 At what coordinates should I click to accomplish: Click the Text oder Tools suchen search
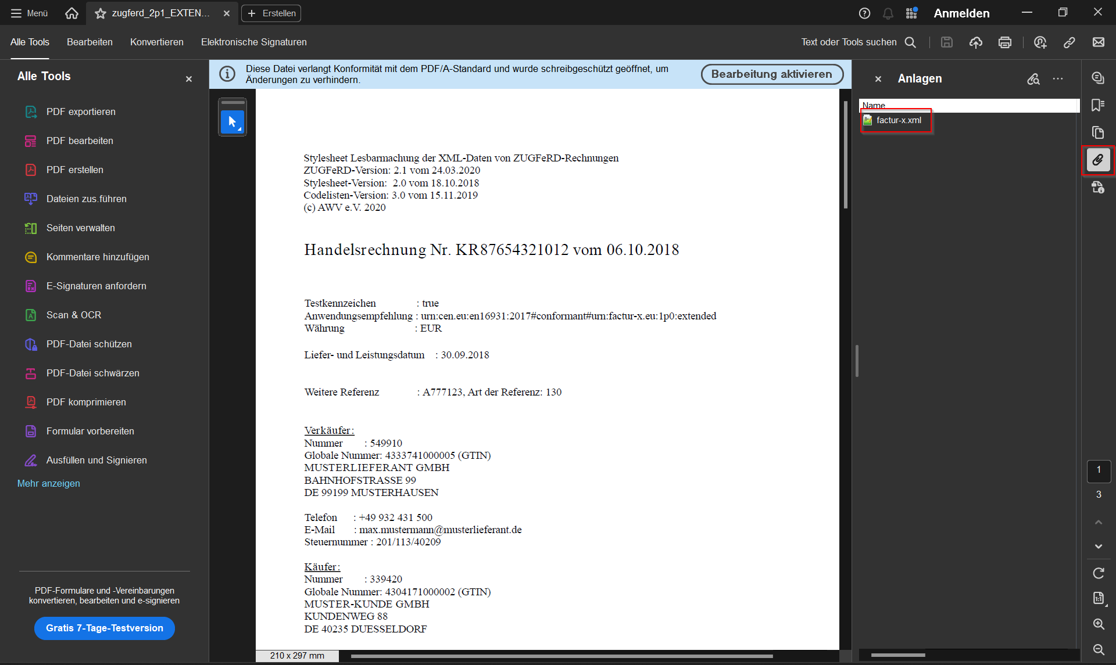(859, 42)
